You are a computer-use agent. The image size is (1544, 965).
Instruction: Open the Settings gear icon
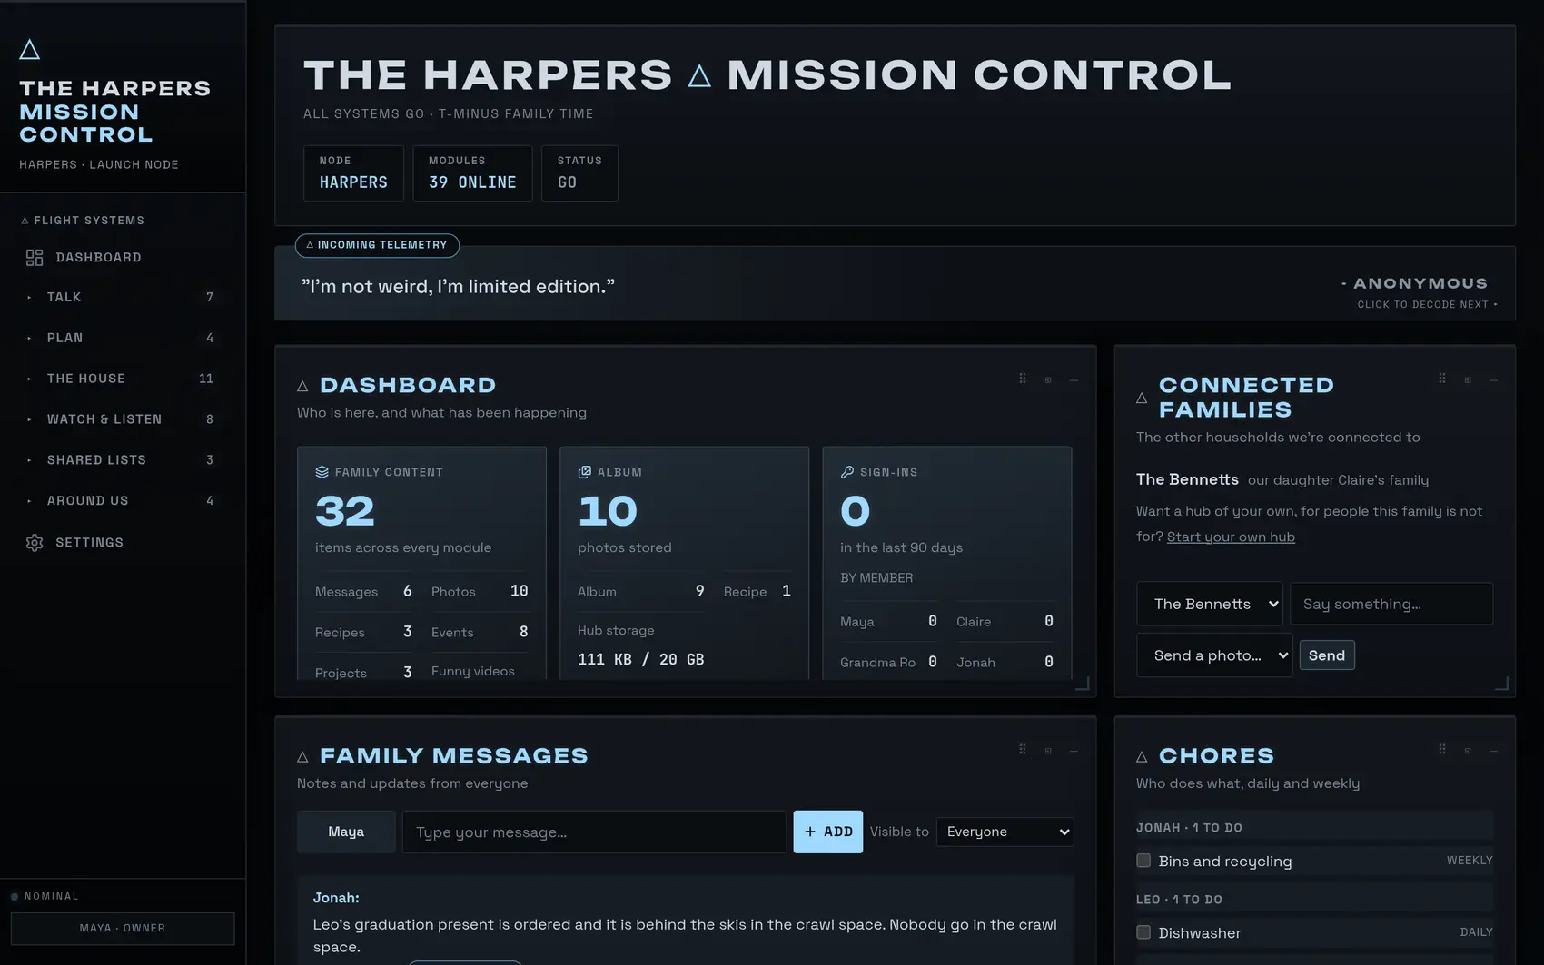(x=35, y=543)
